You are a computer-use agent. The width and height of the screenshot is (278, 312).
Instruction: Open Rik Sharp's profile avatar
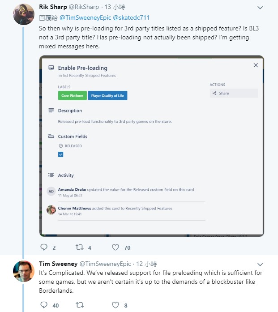(24, 14)
